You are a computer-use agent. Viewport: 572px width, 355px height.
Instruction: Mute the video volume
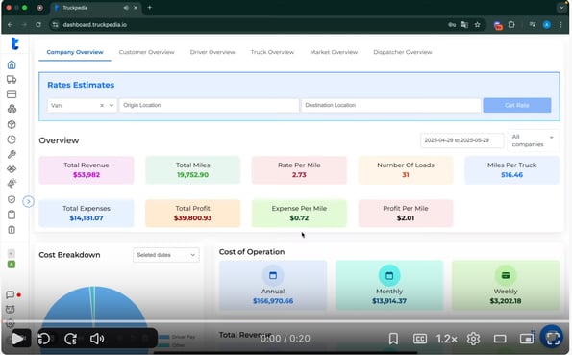point(97,339)
